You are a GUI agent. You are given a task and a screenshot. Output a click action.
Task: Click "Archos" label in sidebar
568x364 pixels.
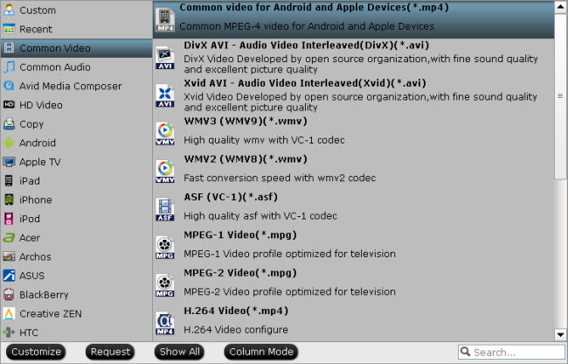pyautogui.click(x=35, y=256)
